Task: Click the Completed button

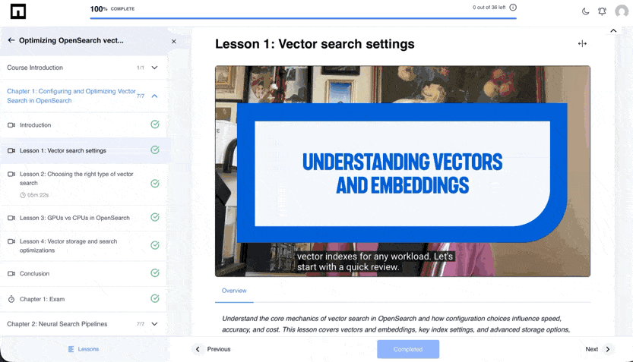Action: [408, 349]
